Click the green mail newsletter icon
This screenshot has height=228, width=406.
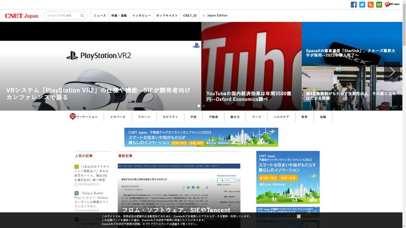pyautogui.click(x=379, y=4)
